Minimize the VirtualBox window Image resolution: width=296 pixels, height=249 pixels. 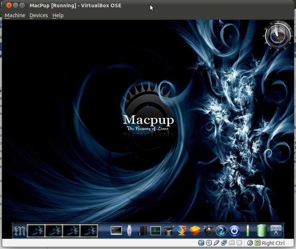point(15,5)
